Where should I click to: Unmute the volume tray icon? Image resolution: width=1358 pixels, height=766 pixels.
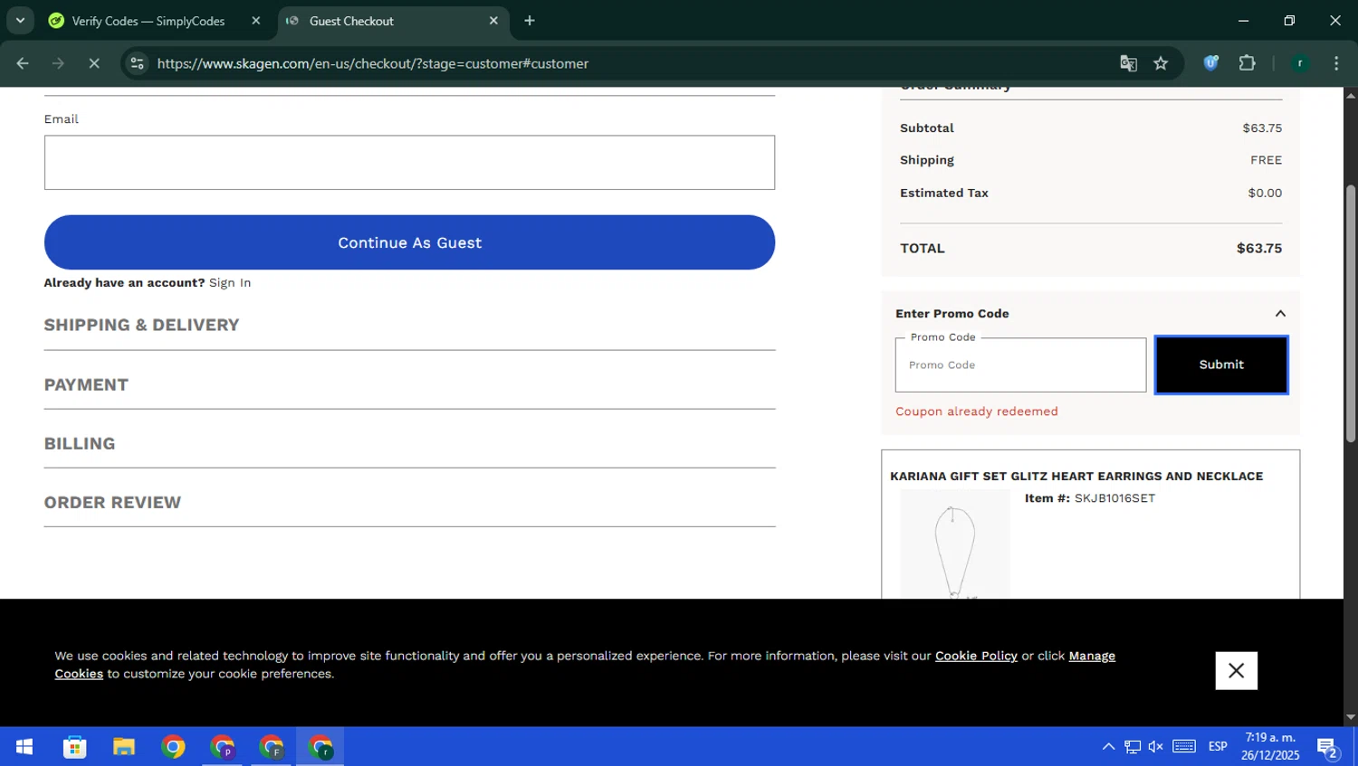click(1156, 747)
